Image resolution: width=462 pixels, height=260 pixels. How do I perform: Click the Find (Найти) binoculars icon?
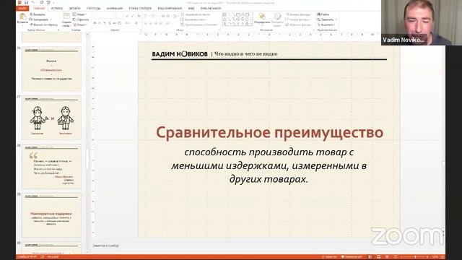click(319, 14)
